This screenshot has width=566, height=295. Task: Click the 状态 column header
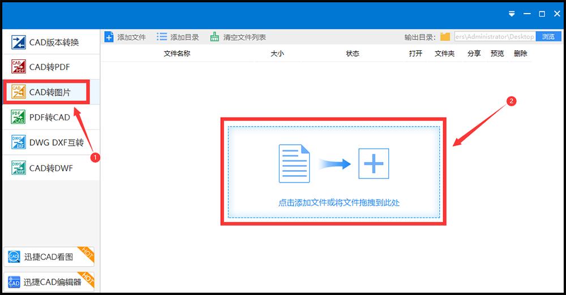(x=353, y=53)
